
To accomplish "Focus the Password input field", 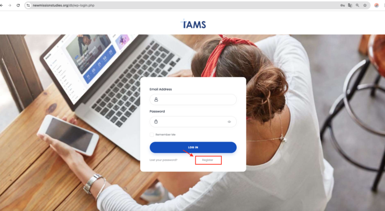I will click(x=193, y=122).
